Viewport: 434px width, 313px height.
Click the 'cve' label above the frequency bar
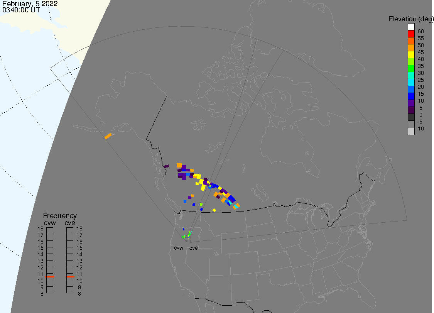70,223
